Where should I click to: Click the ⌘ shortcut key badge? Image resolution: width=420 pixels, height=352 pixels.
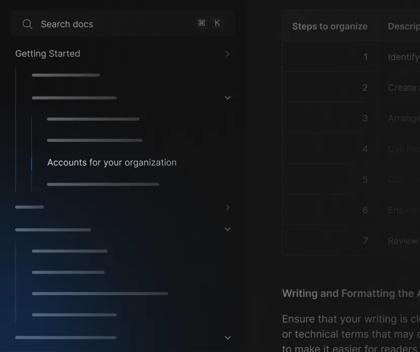click(x=202, y=23)
